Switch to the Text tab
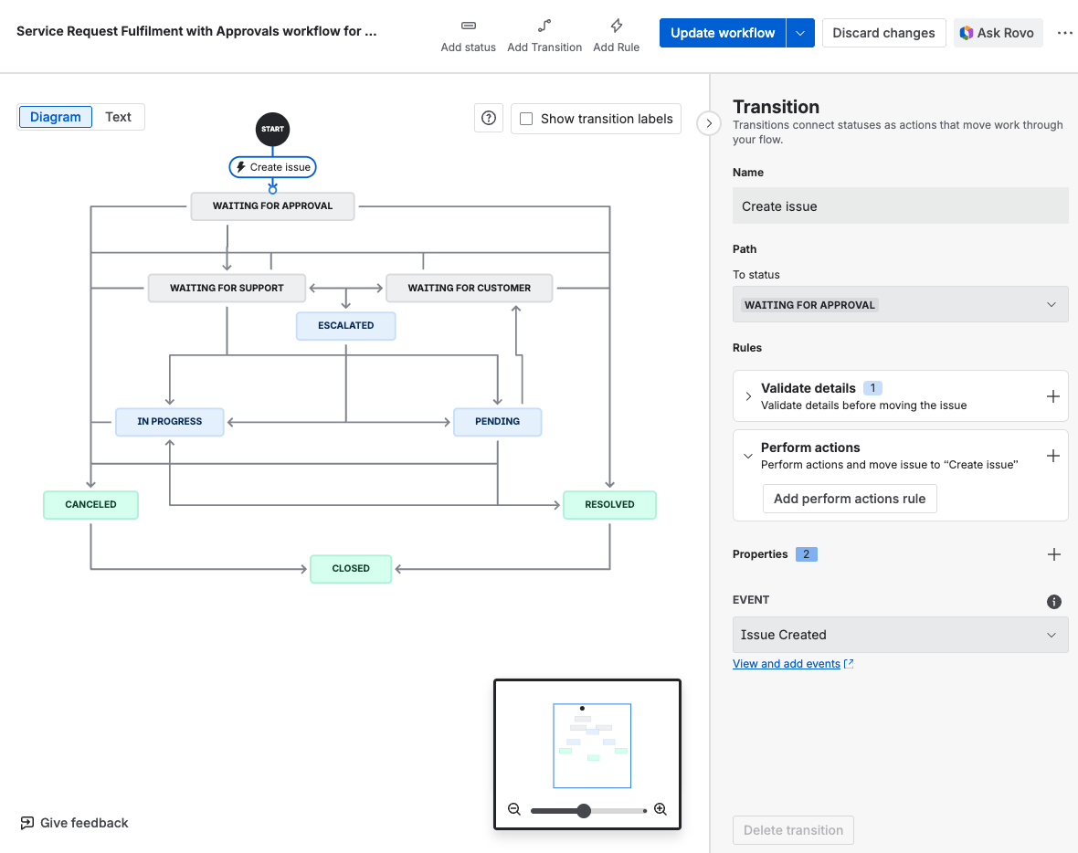1078x853 pixels. [x=118, y=116]
